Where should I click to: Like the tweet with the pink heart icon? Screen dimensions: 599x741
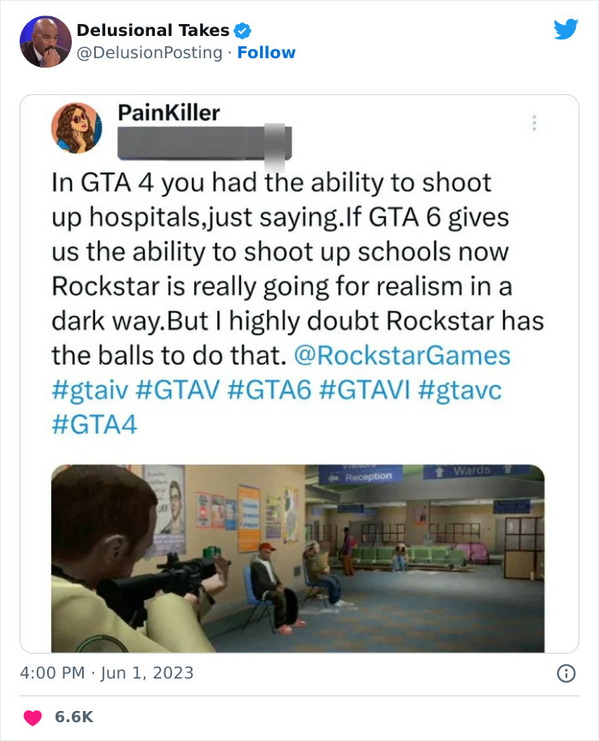tap(33, 717)
